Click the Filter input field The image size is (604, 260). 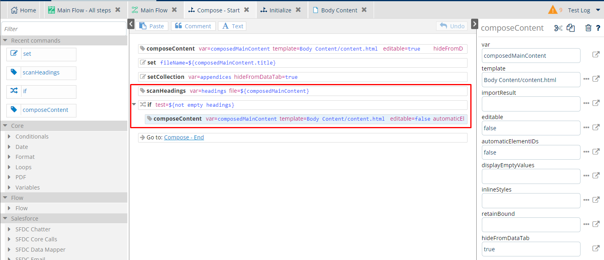click(x=64, y=29)
